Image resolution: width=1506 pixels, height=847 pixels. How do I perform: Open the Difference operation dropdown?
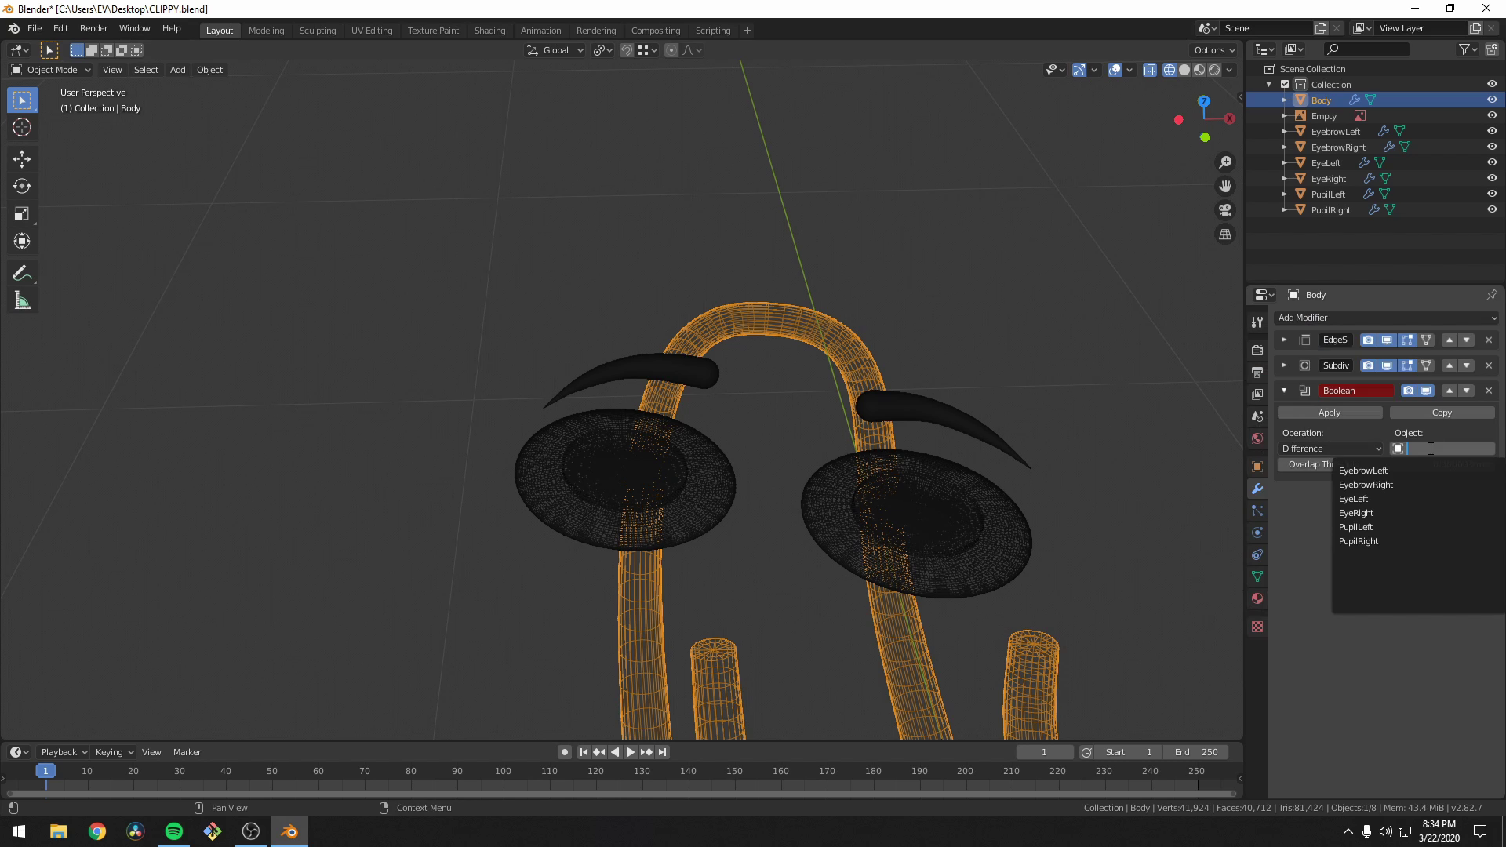tap(1331, 448)
